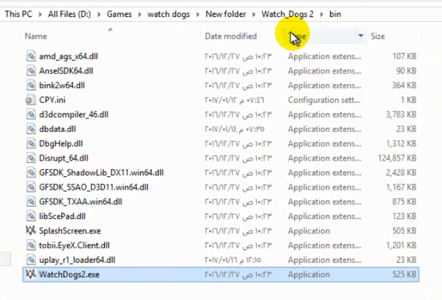The image size is (442, 300).
Task: Select file name libScePad.dll
Action: click(x=62, y=216)
